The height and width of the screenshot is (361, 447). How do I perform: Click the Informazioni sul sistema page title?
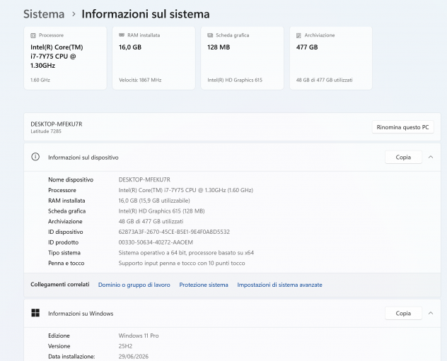pos(146,14)
